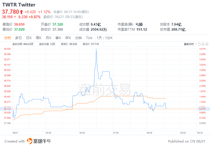Click the Futu 富途牛牛 logo icon

(x=30, y=141)
